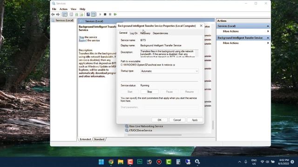The width and height of the screenshot is (298, 167).
Task: Click Cancel button
Action: (x=177, y=120)
